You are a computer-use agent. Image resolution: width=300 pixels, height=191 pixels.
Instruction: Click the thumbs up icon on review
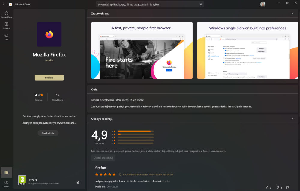[267, 188]
